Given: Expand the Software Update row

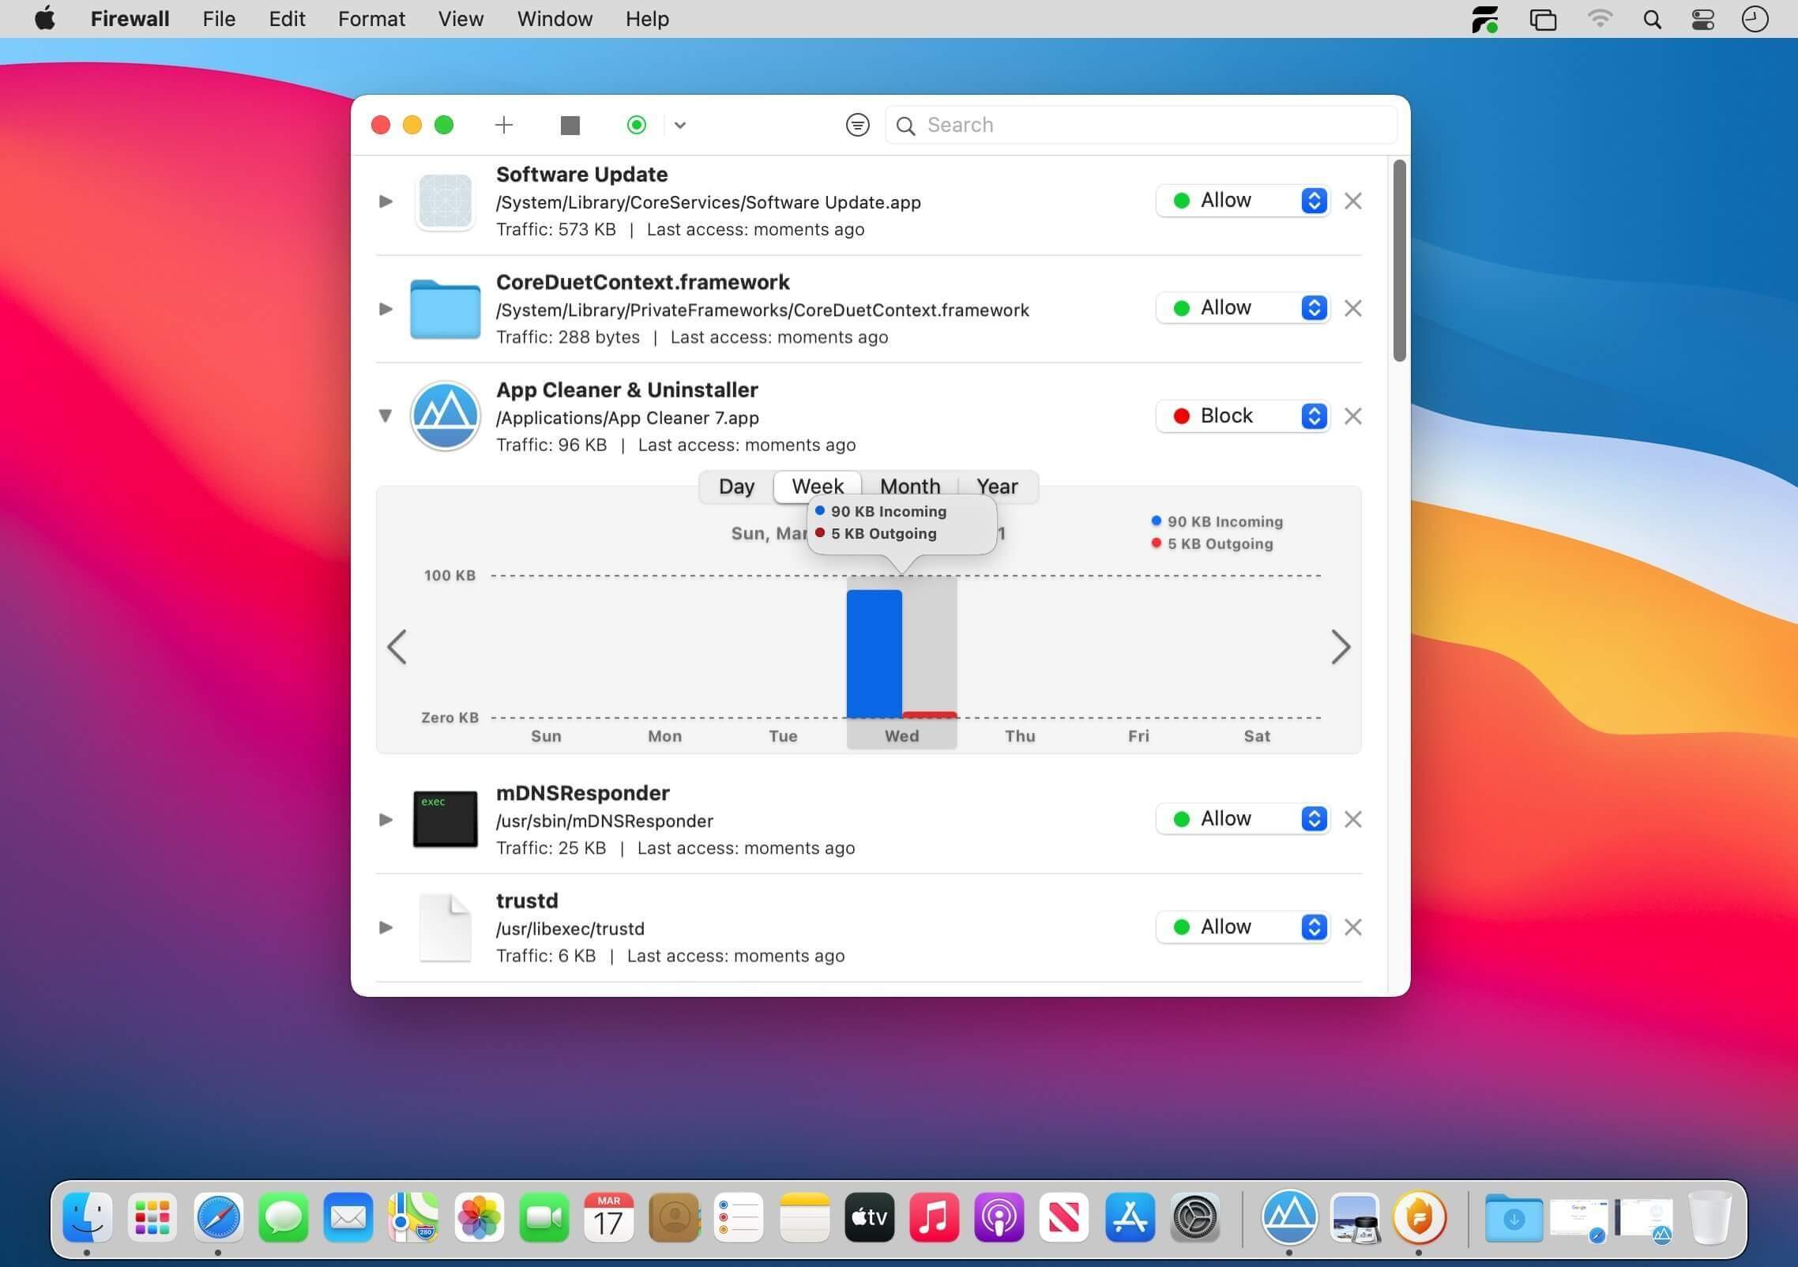Looking at the screenshot, I should [386, 201].
